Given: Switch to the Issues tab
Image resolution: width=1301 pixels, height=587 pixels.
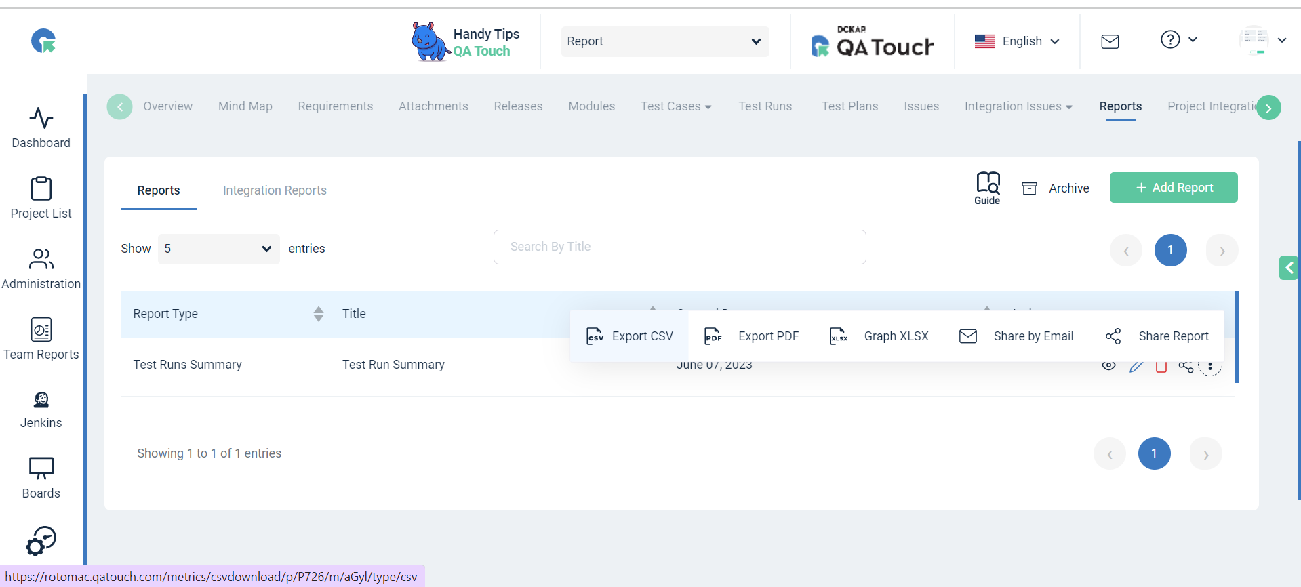Looking at the screenshot, I should [x=921, y=106].
